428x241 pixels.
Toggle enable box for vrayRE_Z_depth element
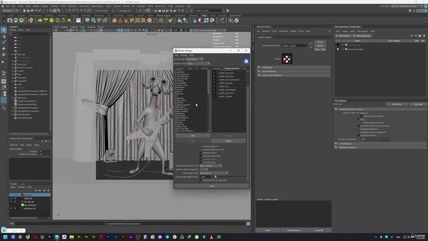[x=214, y=96]
